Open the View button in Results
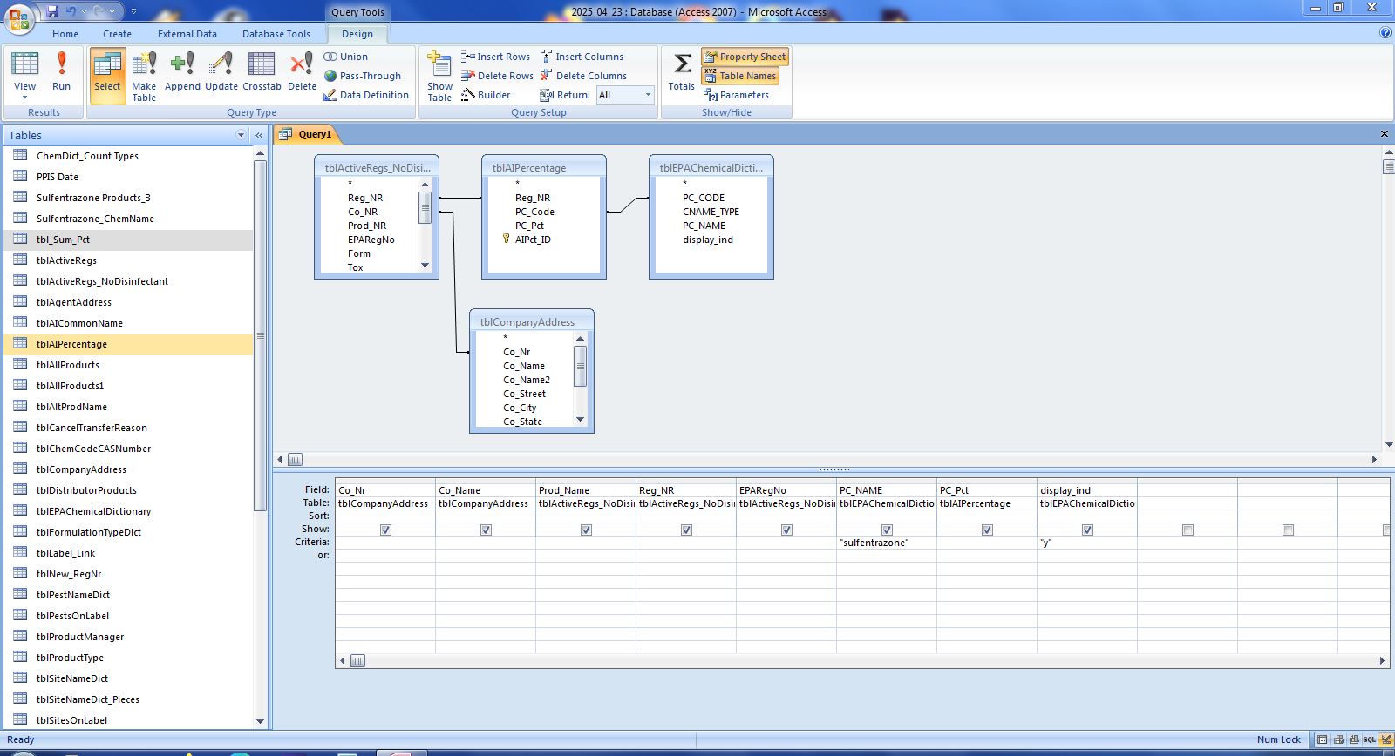 click(x=24, y=75)
